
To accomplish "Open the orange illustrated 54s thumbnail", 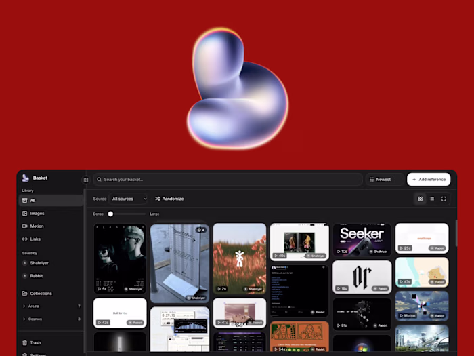I will pyautogui.click(x=299, y=337).
